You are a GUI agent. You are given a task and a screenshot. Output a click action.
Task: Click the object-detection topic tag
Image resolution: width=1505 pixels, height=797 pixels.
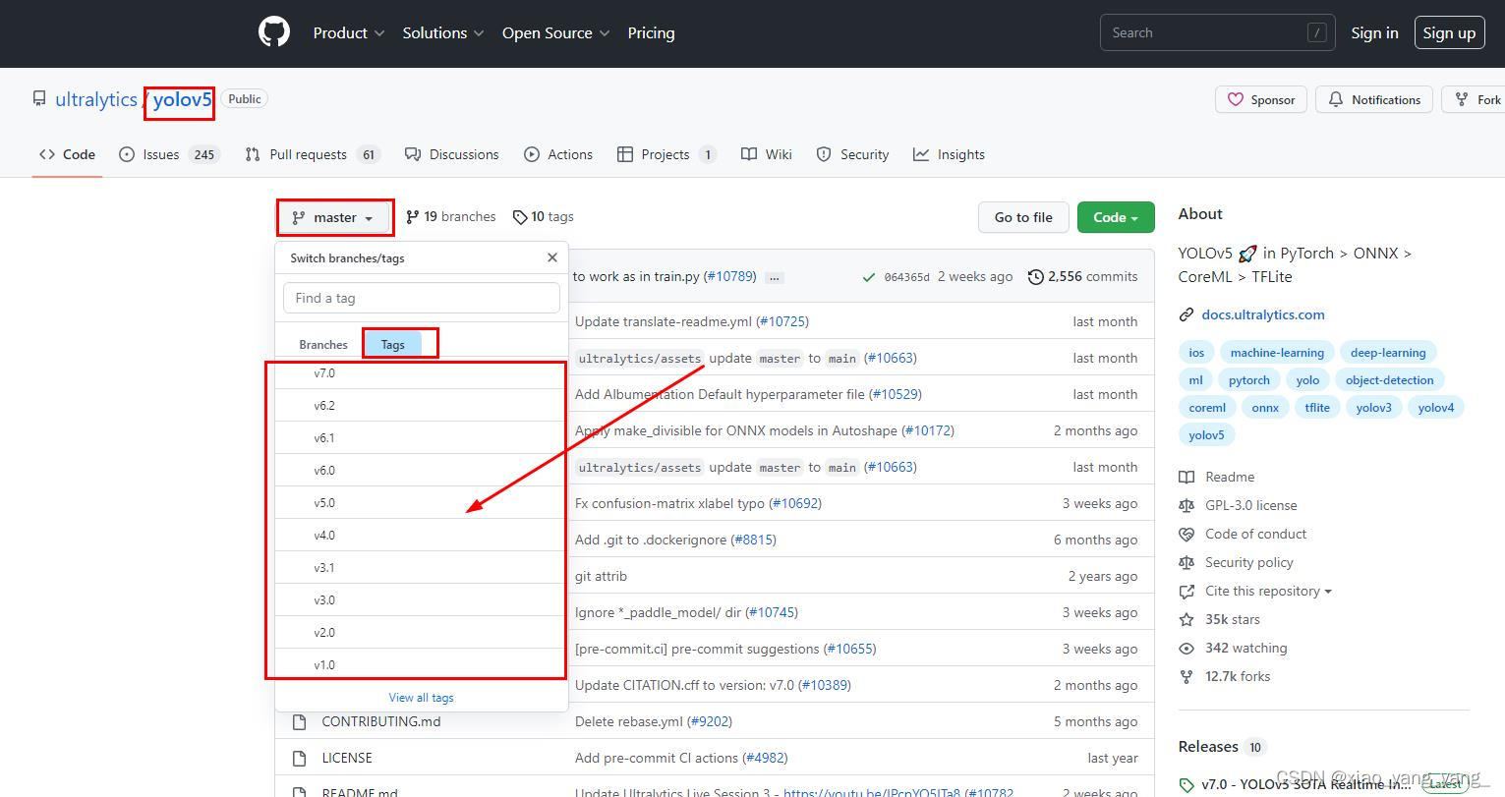[1389, 380]
